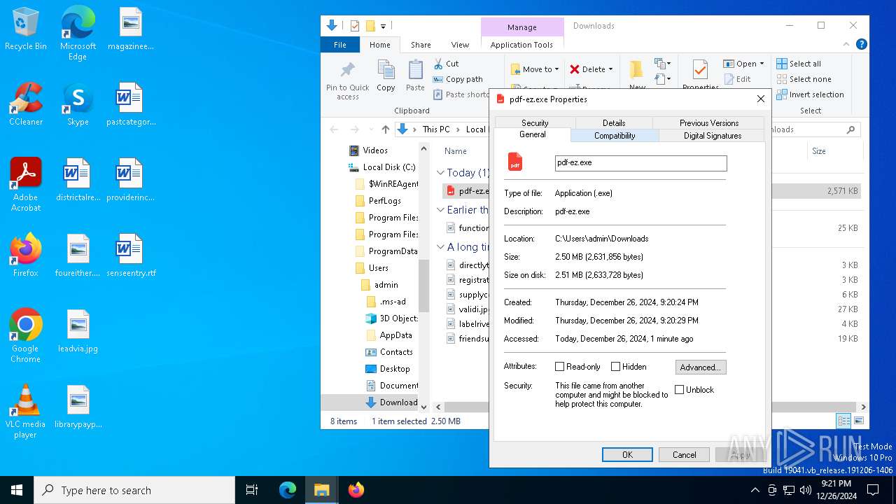Viewport: 896px width, 504px height.
Task: Minimize the ribbon chevron
Action: coord(846,44)
